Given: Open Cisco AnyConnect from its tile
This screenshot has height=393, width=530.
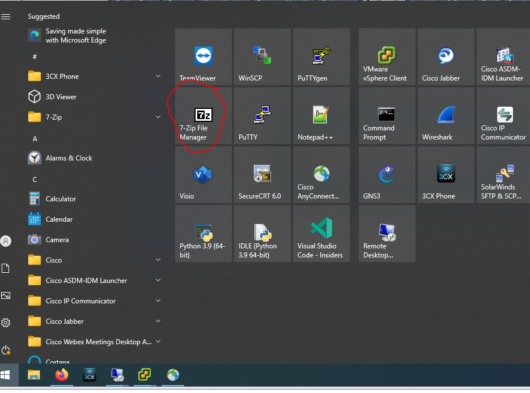Looking at the screenshot, I should point(321,174).
